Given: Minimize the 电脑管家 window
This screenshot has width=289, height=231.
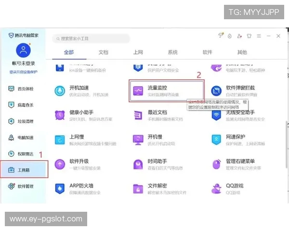Looking at the screenshot, I should [x=269, y=36].
